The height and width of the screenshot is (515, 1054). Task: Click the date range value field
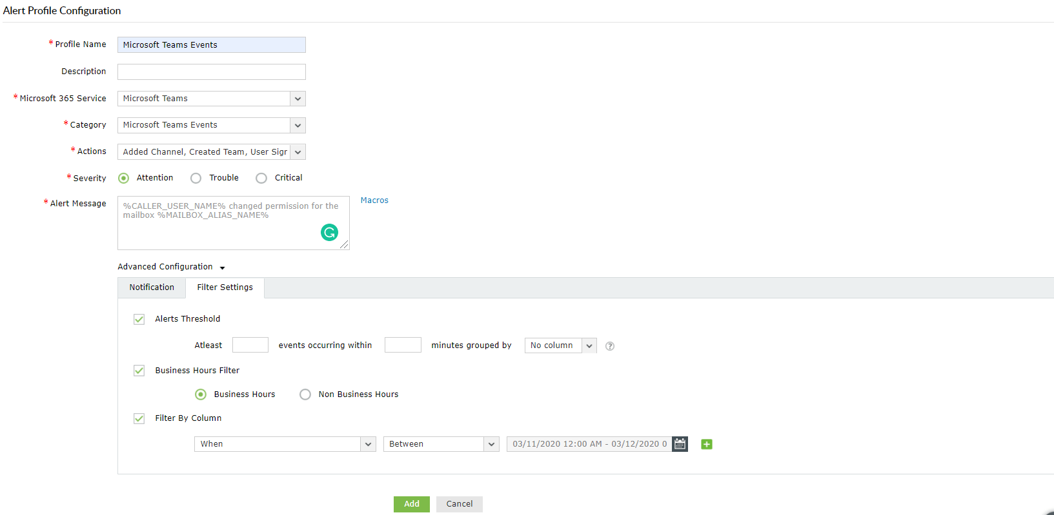(589, 444)
